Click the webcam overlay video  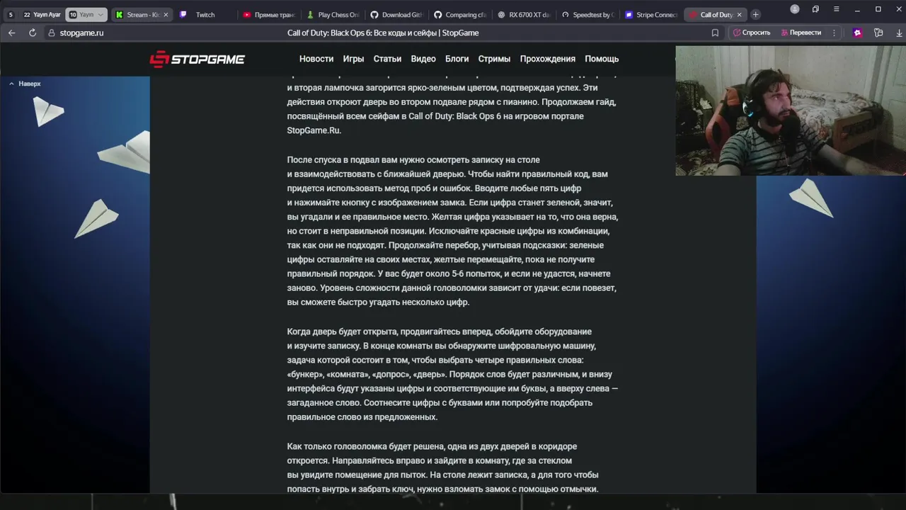point(791,110)
